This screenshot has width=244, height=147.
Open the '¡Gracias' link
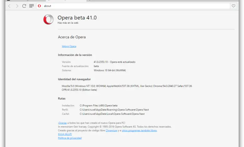pyautogui.click(x=62, y=123)
